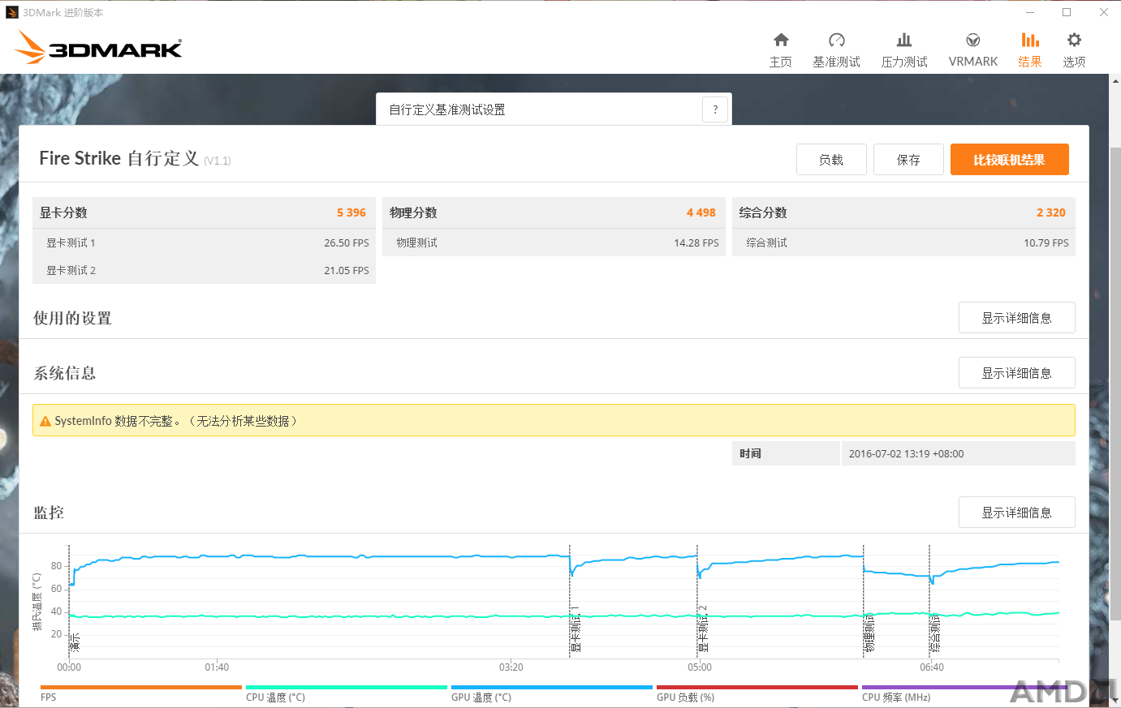Show details for 监控 section
Image resolution: width=1121 pixels, height=708 pixels.
pyautogui.click(x=1017, y=513)
